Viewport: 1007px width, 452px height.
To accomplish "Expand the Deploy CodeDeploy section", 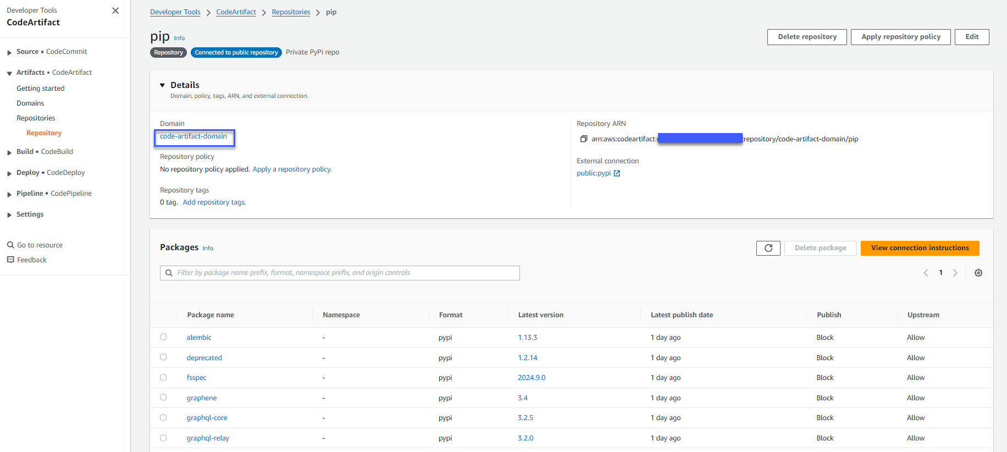I will click(x=9, y=173).
